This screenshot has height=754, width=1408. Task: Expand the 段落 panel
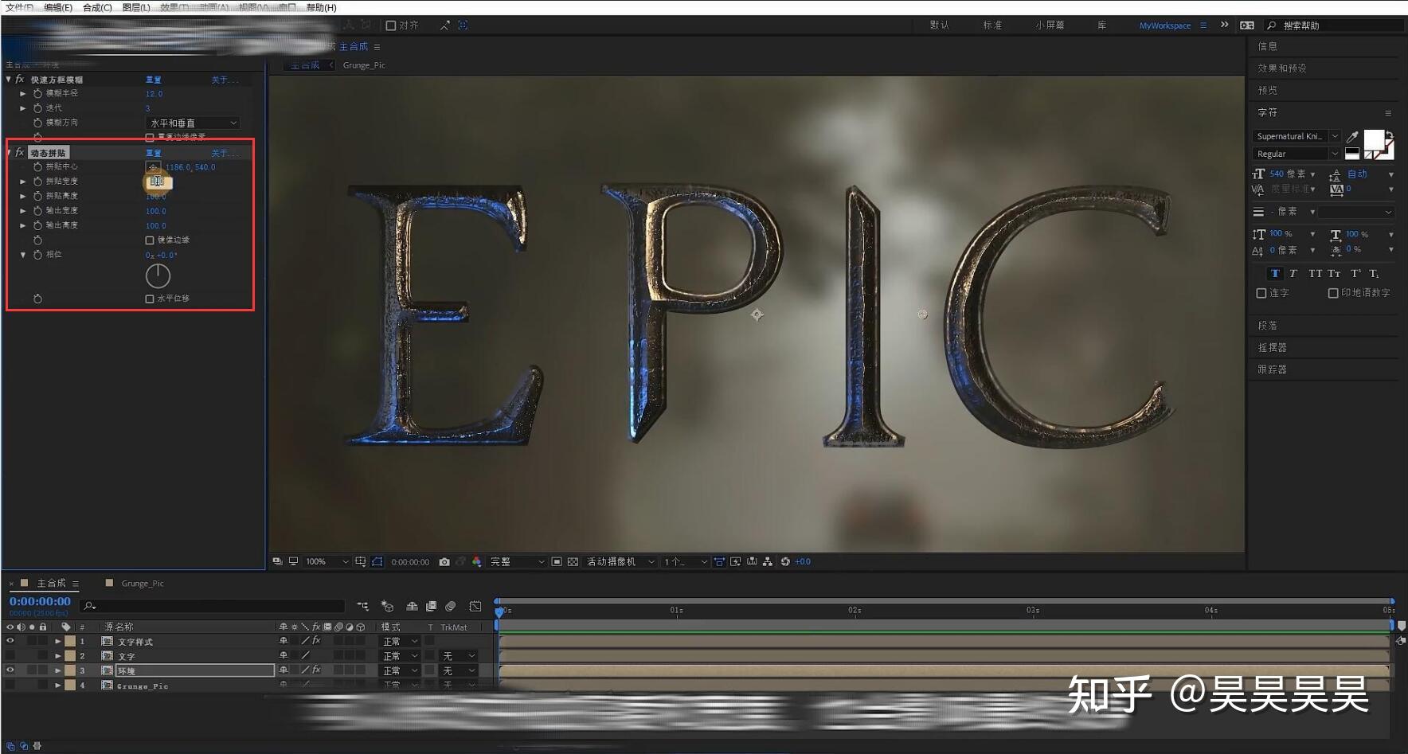(1267, 326)
